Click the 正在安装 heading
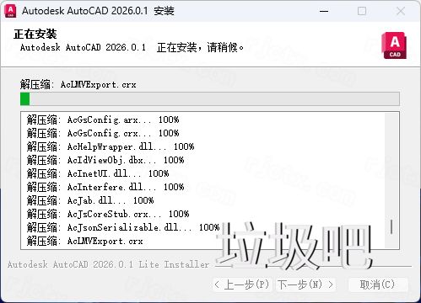The image size is (421, 303). [x=35, y=35]
